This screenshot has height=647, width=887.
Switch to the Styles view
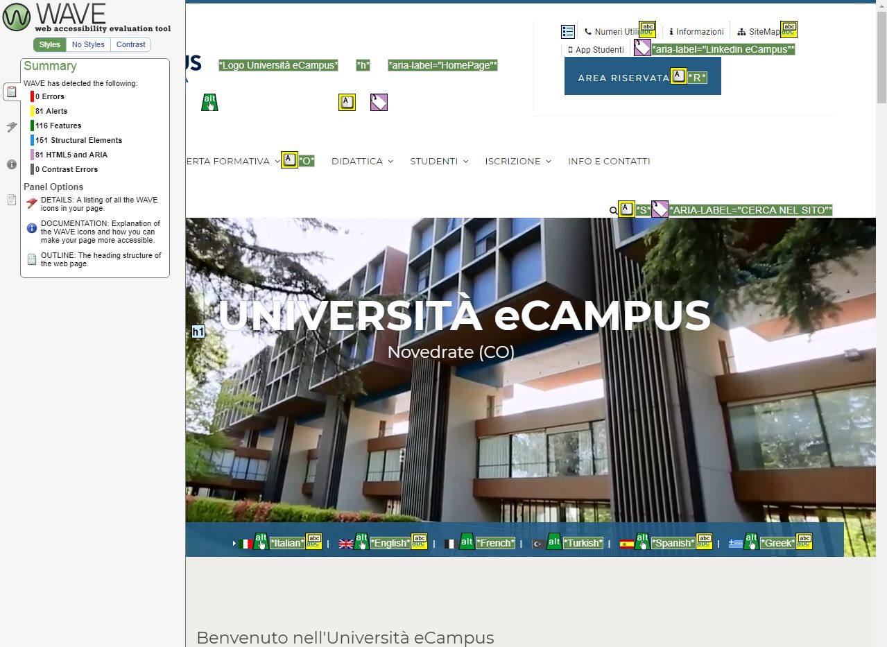point(49,44)
